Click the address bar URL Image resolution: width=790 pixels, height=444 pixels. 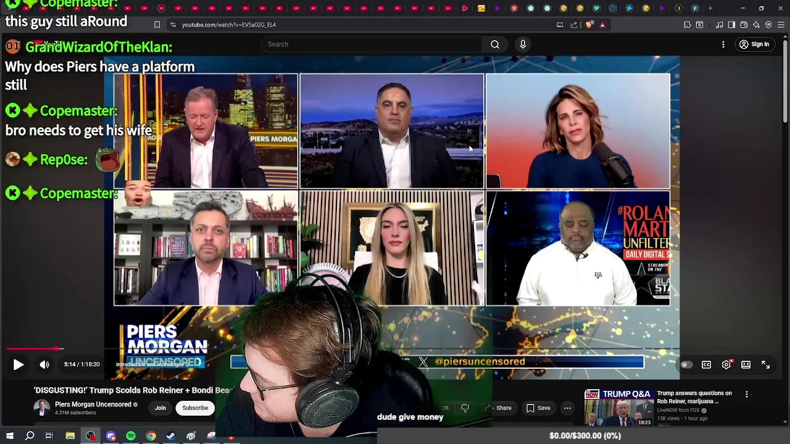click(229, 25)
